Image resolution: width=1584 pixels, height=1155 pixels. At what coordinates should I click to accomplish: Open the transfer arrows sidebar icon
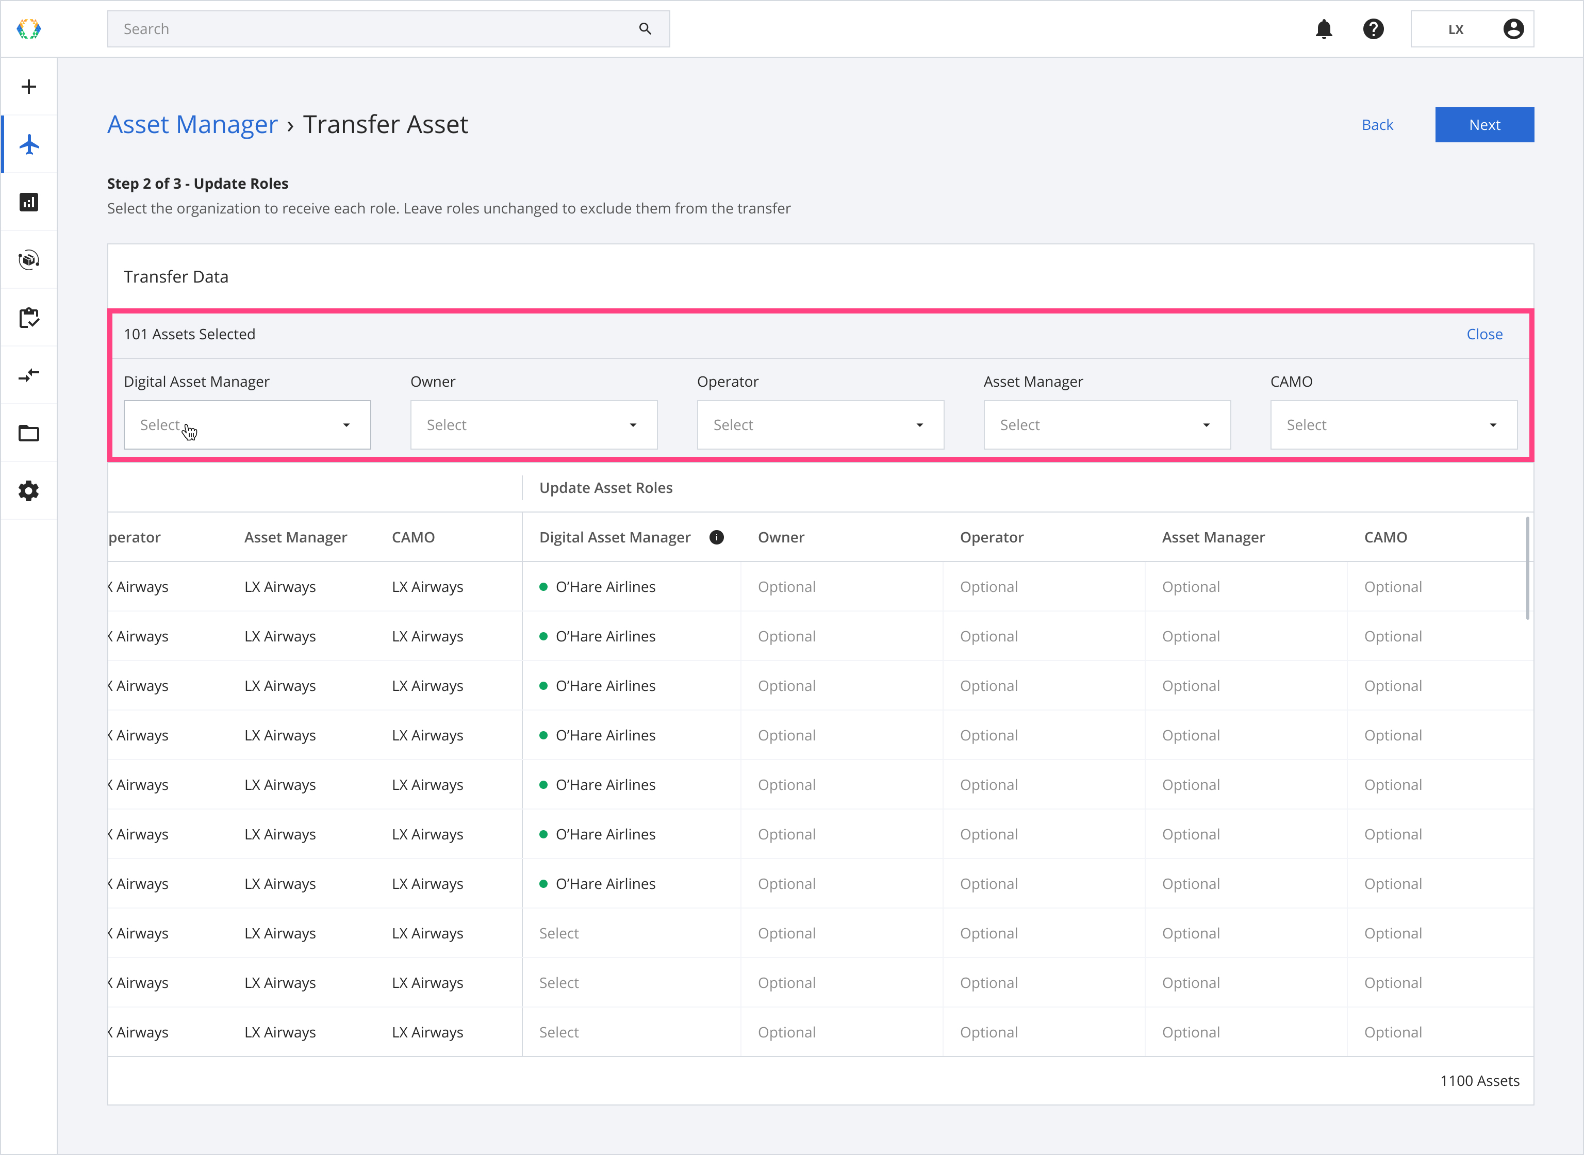29,375
